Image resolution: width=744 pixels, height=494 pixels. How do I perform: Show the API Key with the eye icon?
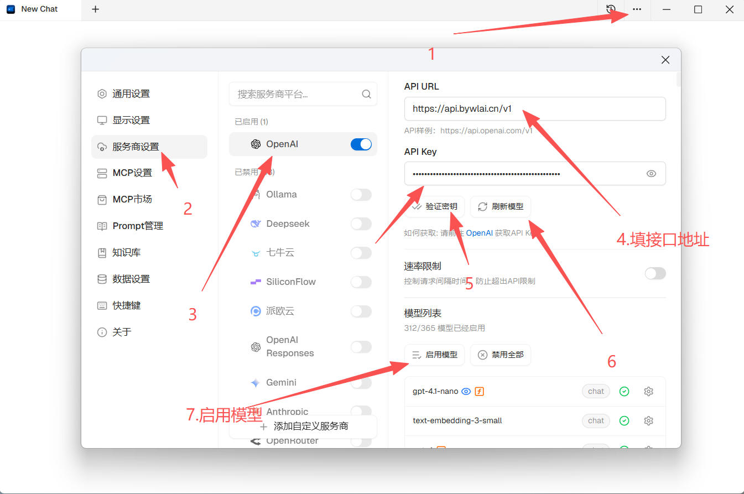(x=651, y=173)
